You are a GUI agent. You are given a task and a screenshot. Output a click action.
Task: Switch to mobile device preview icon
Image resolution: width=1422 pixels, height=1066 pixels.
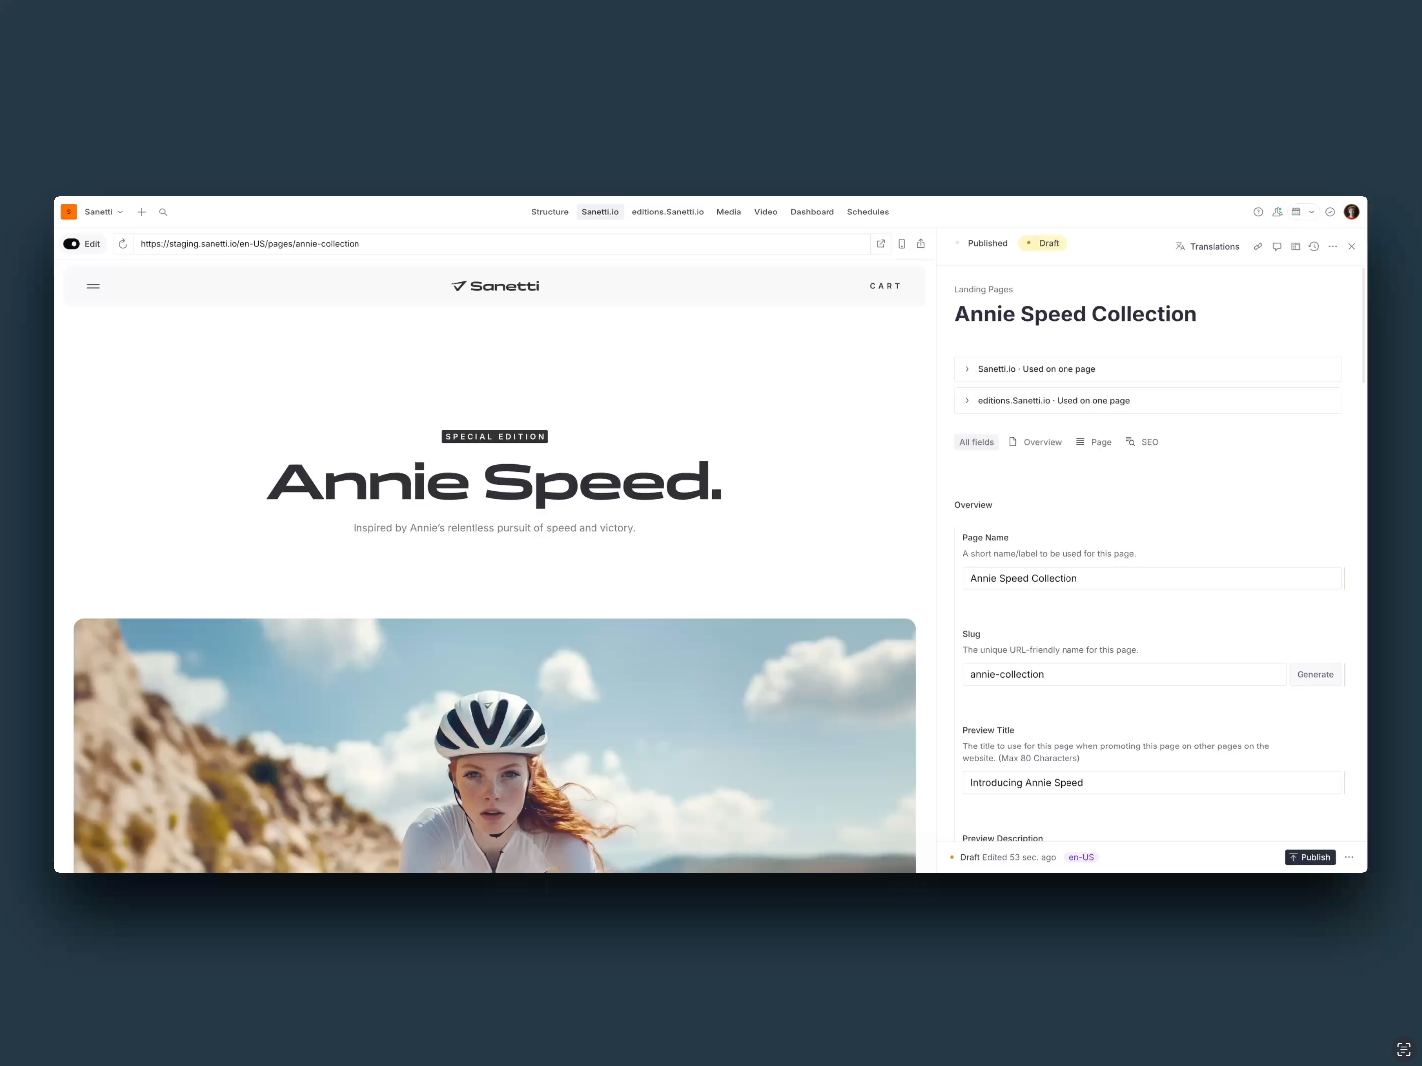pos(902,244)
